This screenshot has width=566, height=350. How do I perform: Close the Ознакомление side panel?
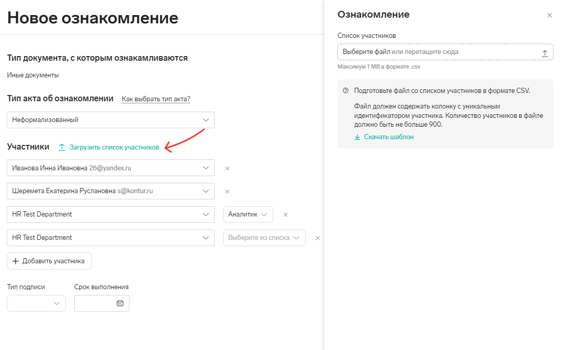[x=549, y=16]
